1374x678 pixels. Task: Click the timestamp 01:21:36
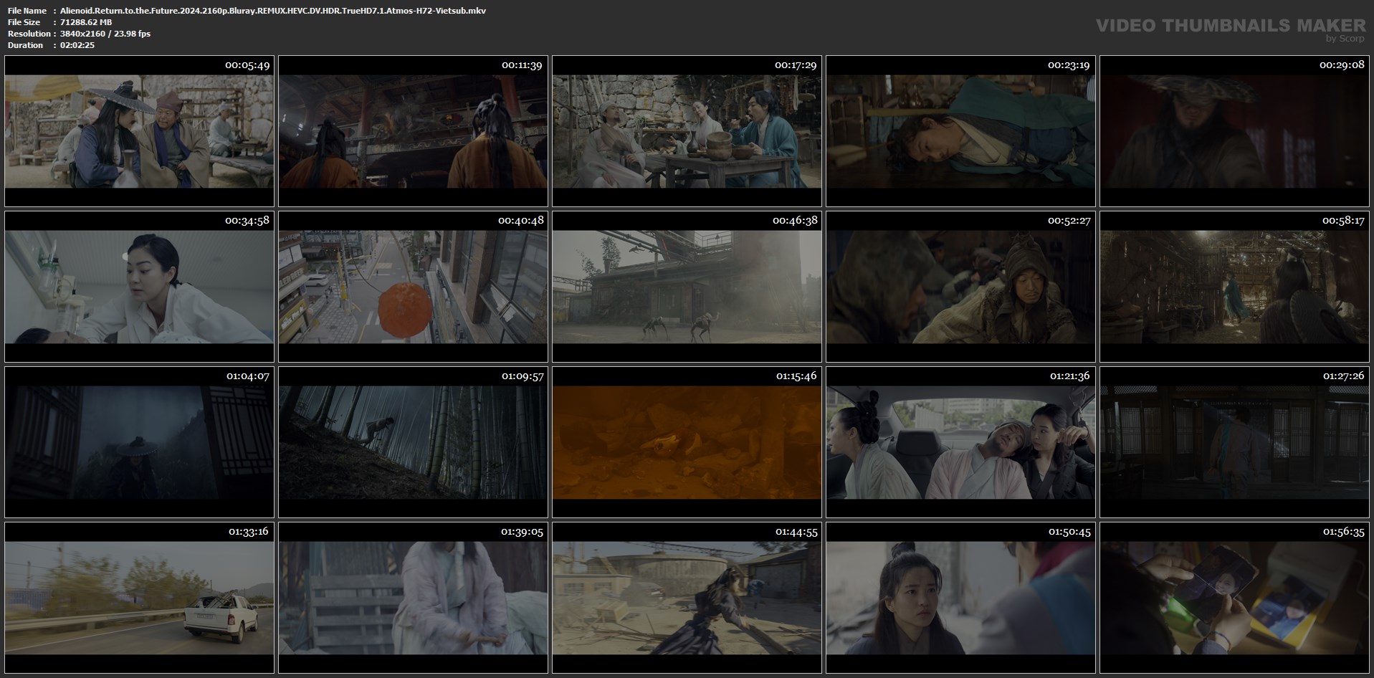[x=1069, y=376]
